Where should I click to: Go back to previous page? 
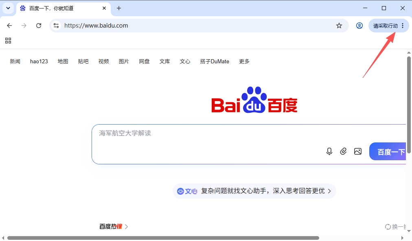(9, 26)
